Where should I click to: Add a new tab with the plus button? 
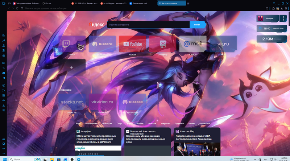[x=188, y=3]
